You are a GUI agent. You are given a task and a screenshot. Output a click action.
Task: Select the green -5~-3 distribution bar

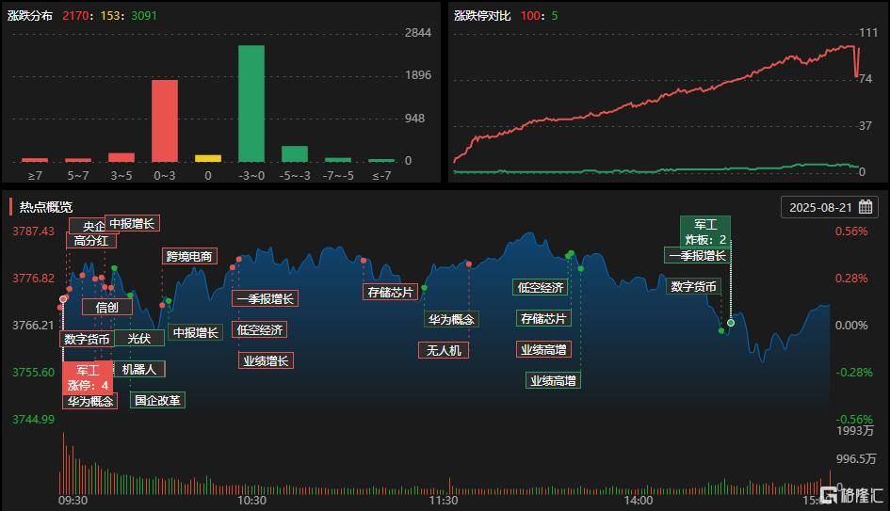pyautogui.click(x=295, y=153)
